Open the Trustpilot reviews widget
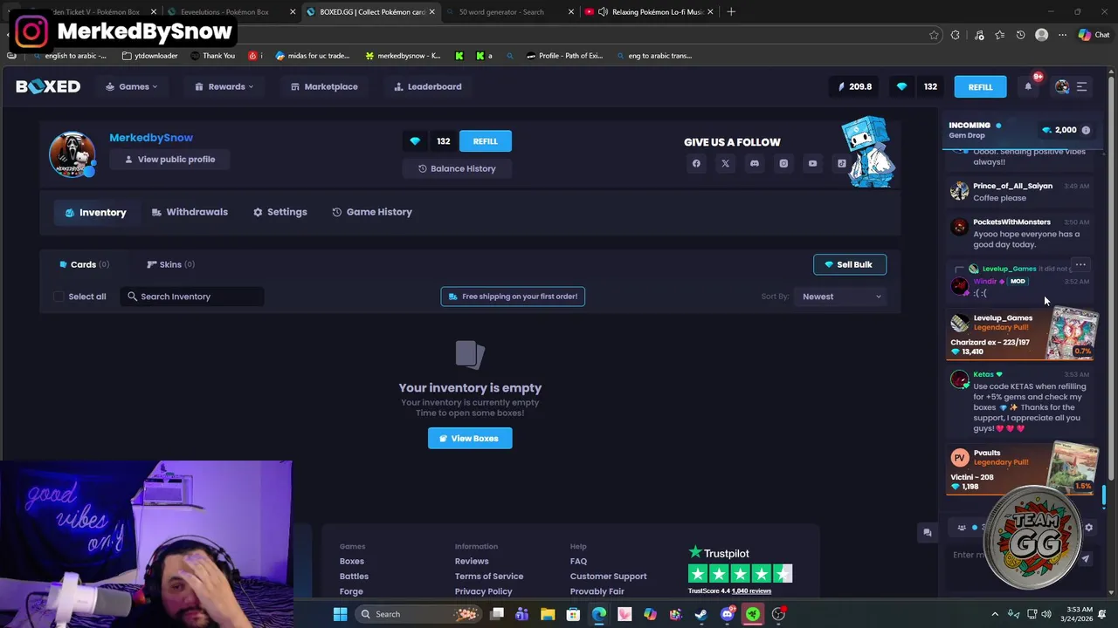Screen dimensions: 1118x628 pos(741,570)
